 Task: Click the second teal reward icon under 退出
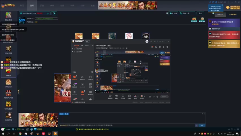202,20
